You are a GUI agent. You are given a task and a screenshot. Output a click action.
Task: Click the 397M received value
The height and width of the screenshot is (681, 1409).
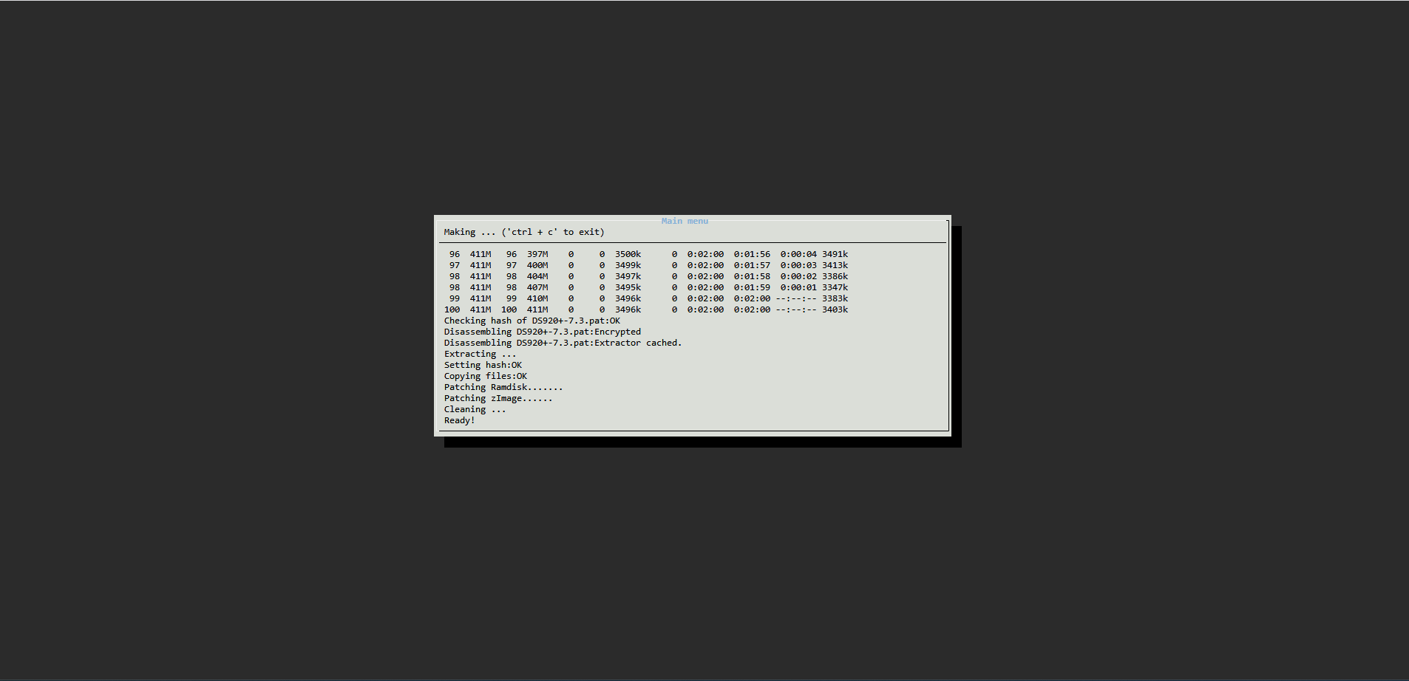(x=537, y=254)
